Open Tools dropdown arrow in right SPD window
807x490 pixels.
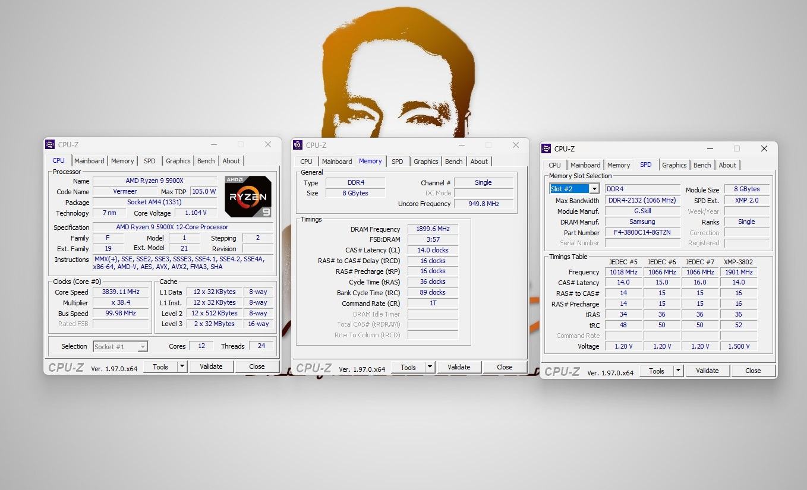[x=678, y=371]
